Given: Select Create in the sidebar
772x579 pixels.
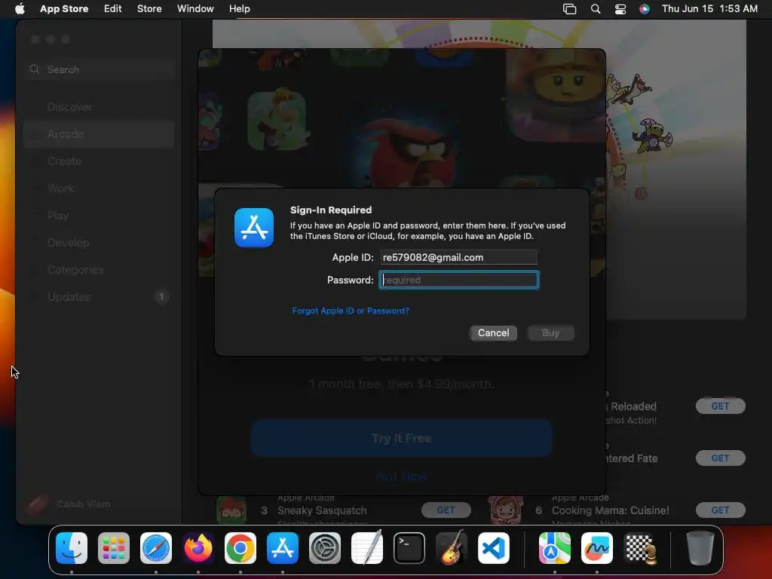Looking at the screenshot, I should pos(99,161).
